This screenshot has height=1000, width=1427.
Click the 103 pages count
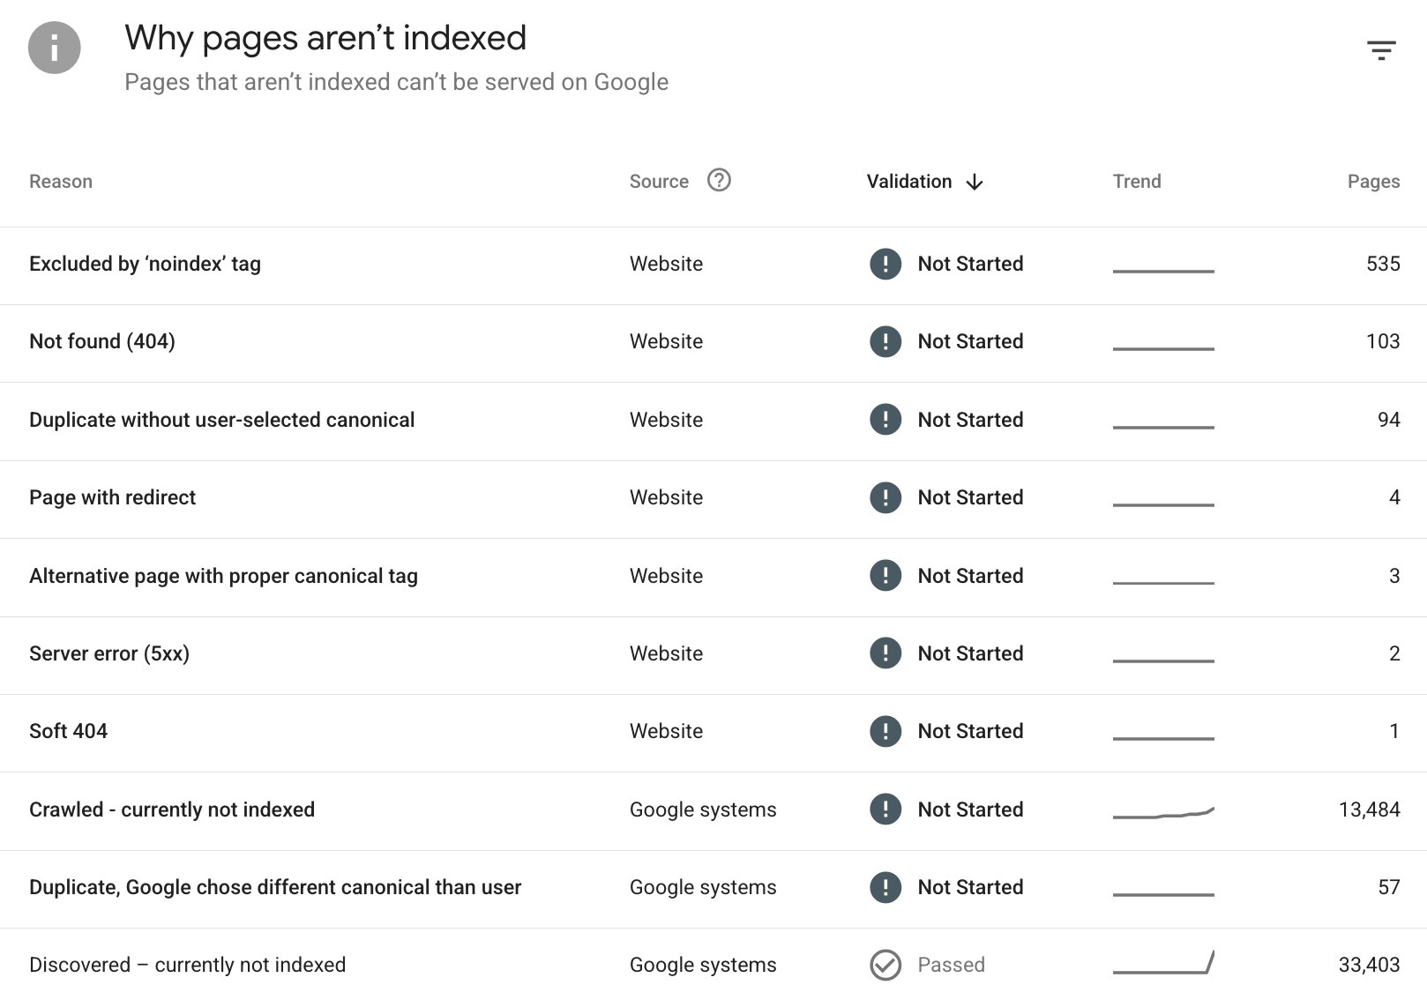(1383, 341)
